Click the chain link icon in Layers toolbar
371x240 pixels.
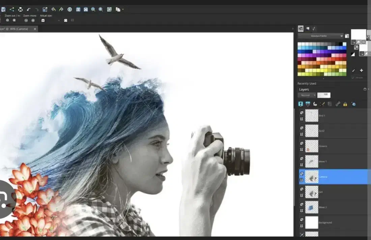[x=338, y=104]
